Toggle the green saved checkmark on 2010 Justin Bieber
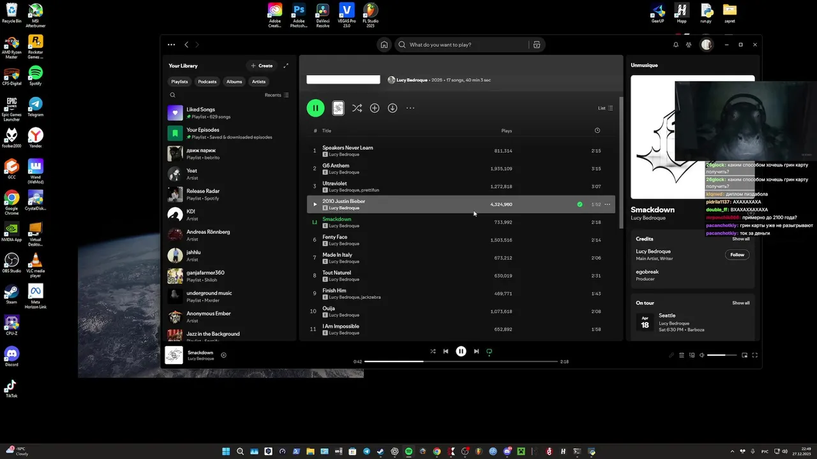Screen dimensions: 817x459 point(580,205)
